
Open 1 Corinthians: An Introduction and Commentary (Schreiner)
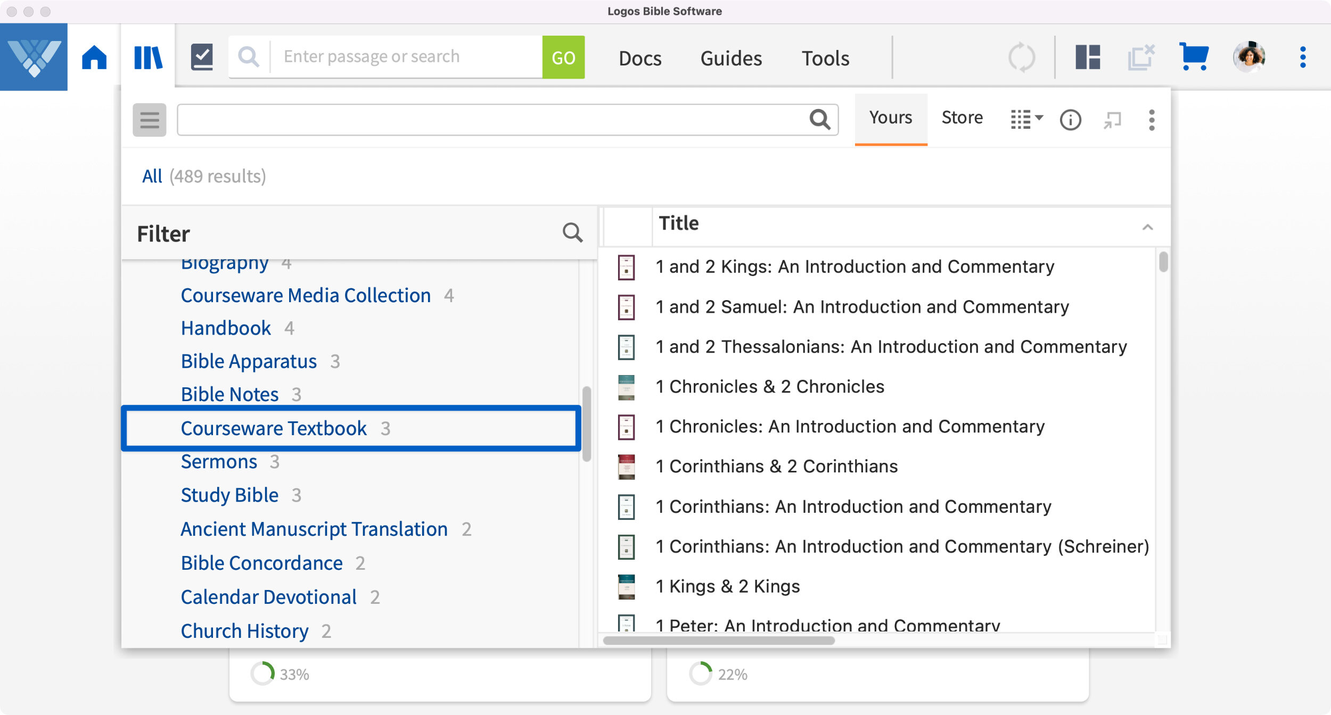coord(902,547)
